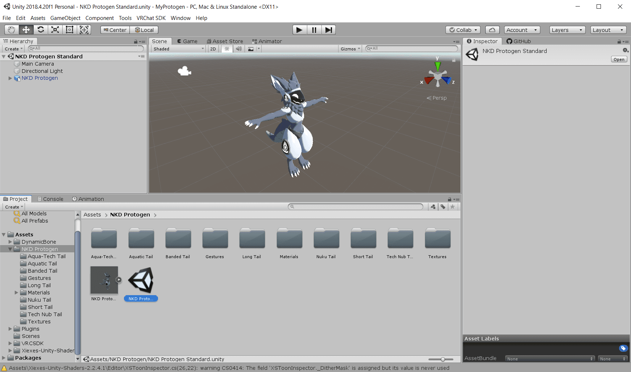The width and height of the screenshot is (631, 372).
Task: Start Play mode
Action: [299, 30]
